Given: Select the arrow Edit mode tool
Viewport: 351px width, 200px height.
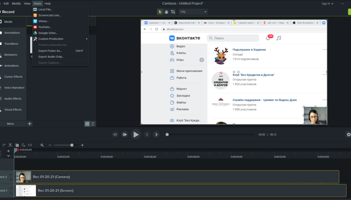Looking at the screenshot, I should point(160,12).
